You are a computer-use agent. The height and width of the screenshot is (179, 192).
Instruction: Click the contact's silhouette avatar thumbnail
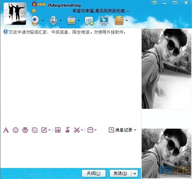15,14
